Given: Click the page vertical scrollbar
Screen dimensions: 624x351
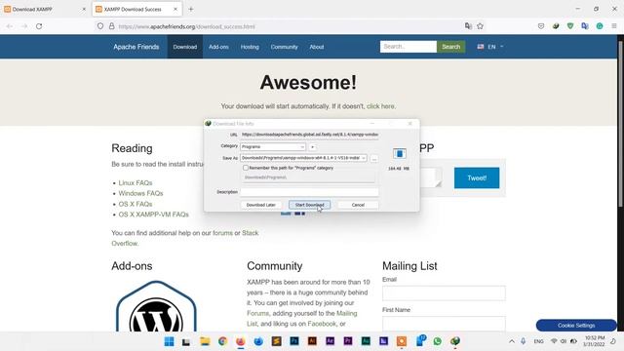Looking at the screenshot, I should click(620, 124).
